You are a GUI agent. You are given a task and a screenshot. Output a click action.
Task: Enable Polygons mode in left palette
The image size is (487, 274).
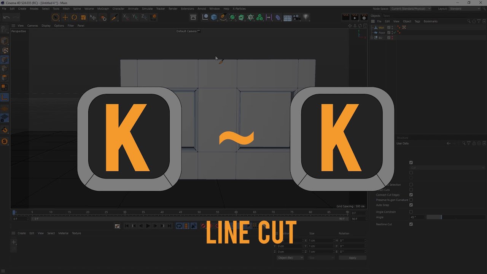click(x=5, y=78)
